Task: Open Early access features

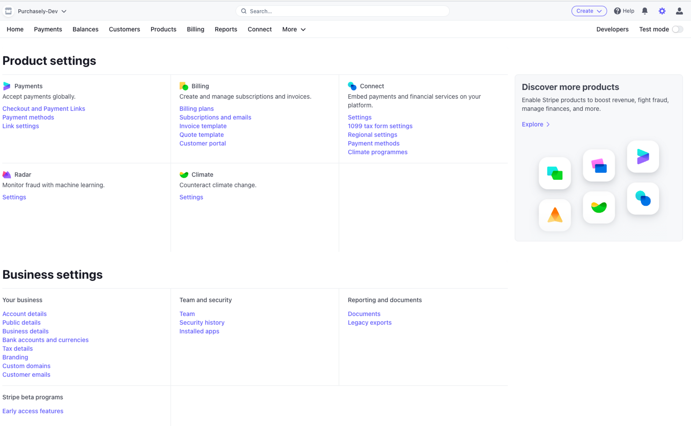Action: point(33,411)
